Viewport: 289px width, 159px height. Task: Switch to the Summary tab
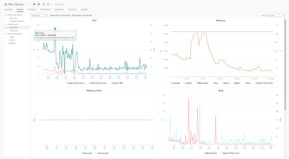[x=9, y=9]
